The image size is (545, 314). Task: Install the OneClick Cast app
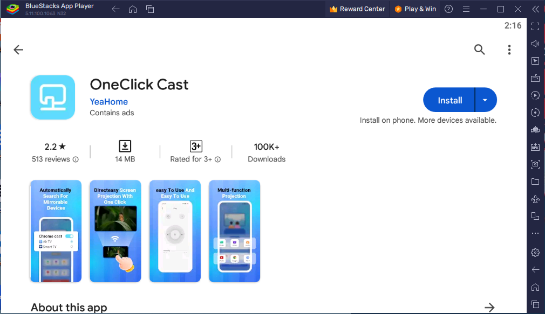tap(449, 100)
